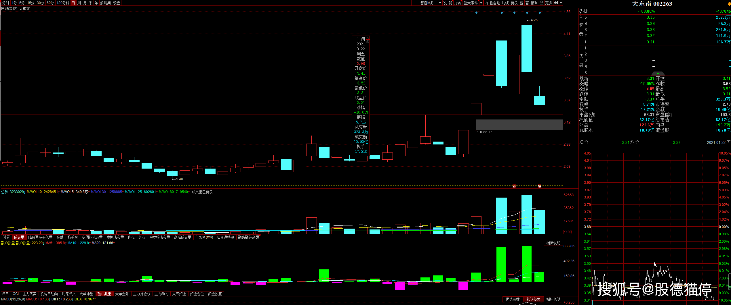Select the 换手率 indicator tab

(73, 237)
